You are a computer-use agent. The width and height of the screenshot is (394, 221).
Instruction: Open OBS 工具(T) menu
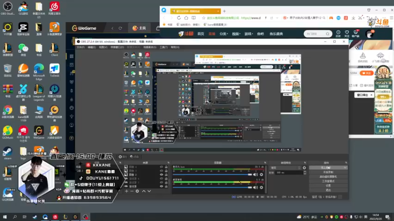(x=164, y=47)
